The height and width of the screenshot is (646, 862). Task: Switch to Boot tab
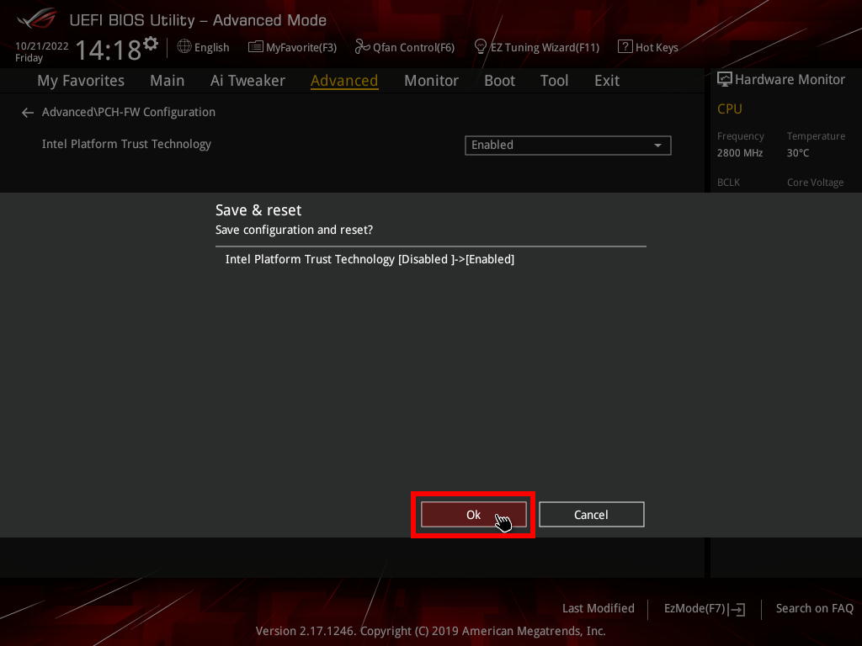click(499, 81)
